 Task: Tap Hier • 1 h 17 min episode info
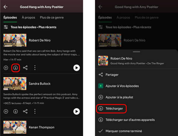(12, 60)
